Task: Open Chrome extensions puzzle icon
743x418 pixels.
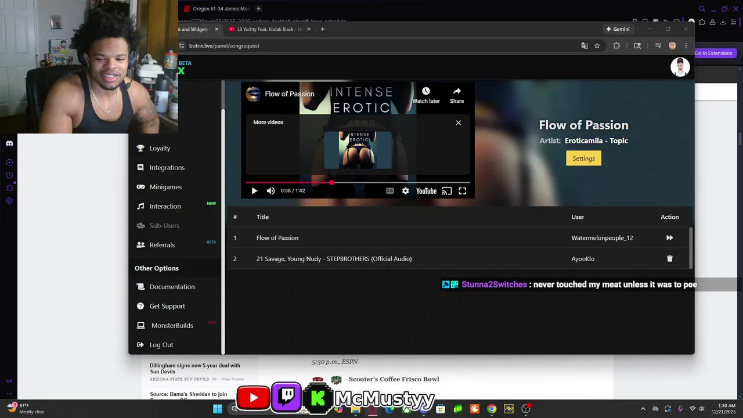Action: (x=616, y=46)
